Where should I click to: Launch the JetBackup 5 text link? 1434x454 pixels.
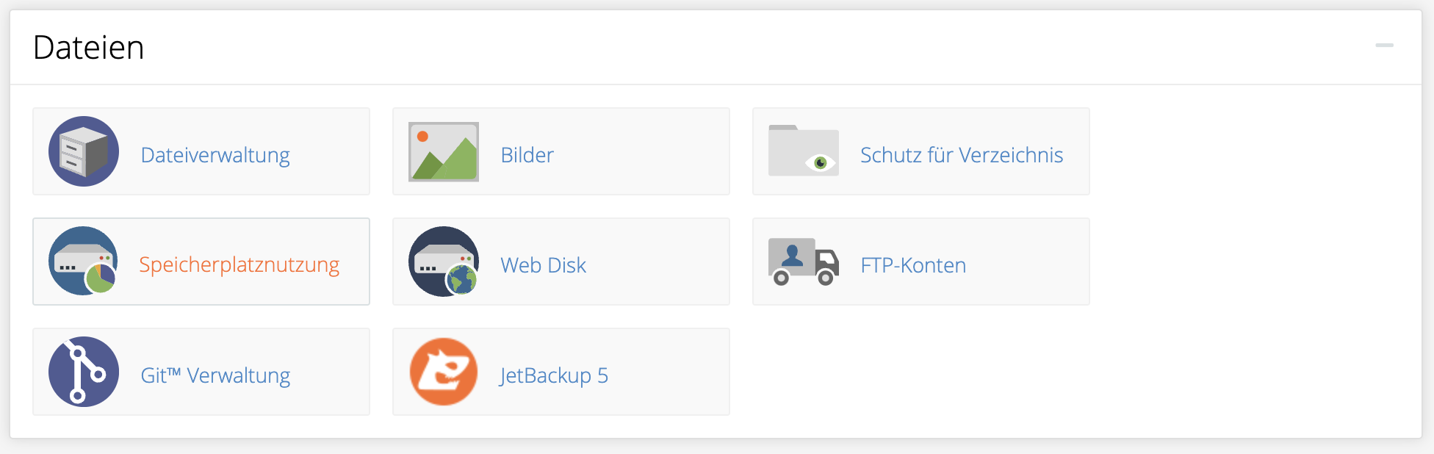[554, 375]
